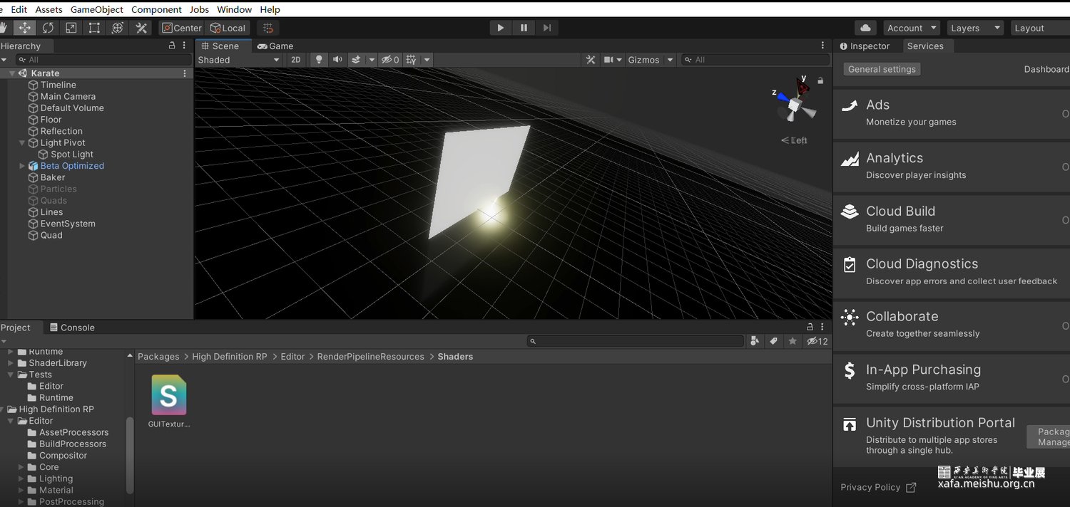Click the favorites star icon in Project panel
The height and width of the screenshot is (507, 1070).
(x=792, y=342)
